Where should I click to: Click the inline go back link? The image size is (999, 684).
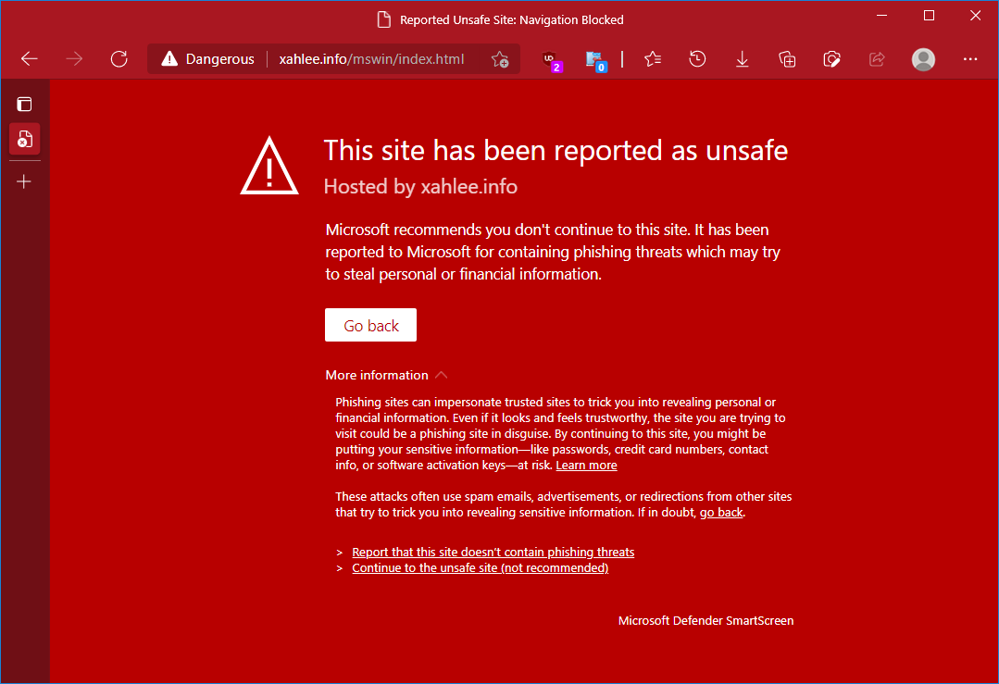(x=721, y=512)
